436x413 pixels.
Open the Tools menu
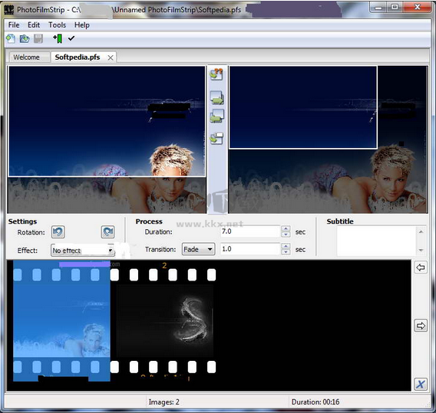click(58, 25)
